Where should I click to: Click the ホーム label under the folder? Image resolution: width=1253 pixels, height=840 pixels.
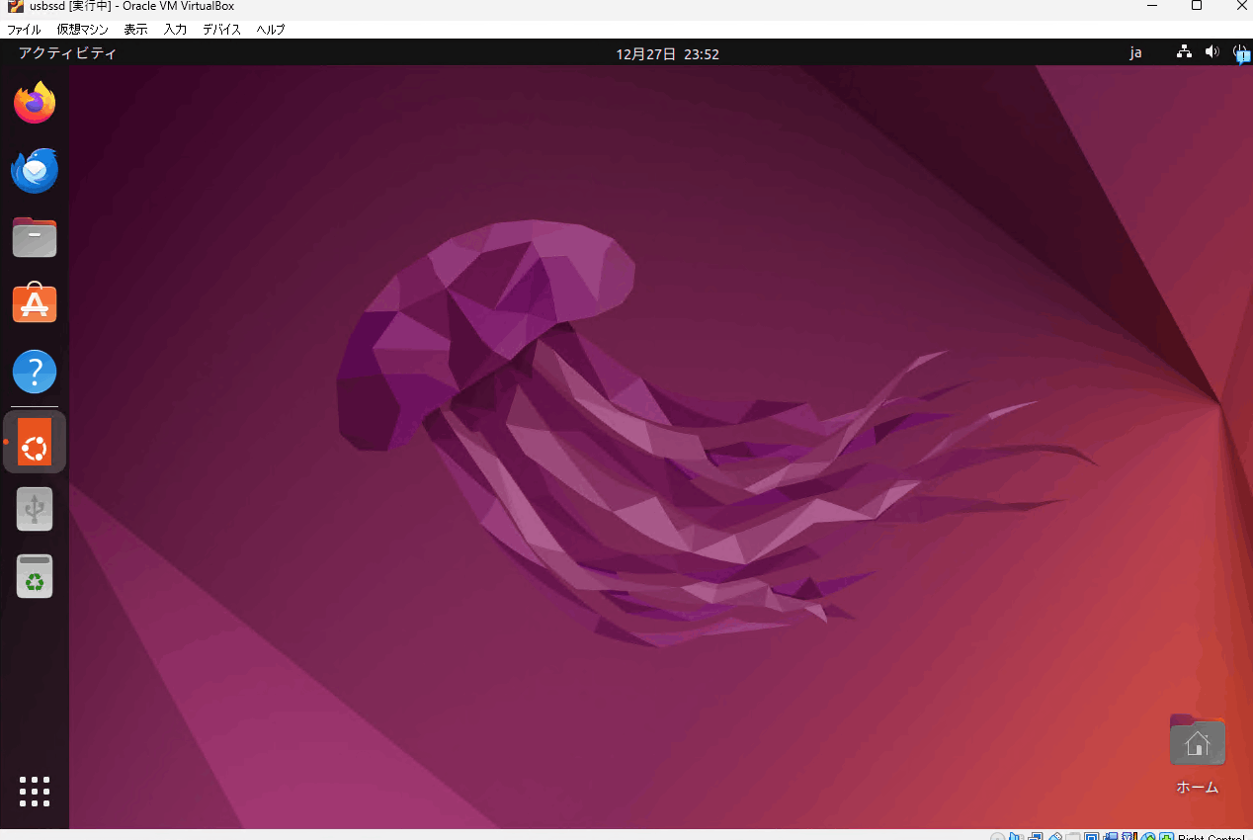(x=1197, y=788)
